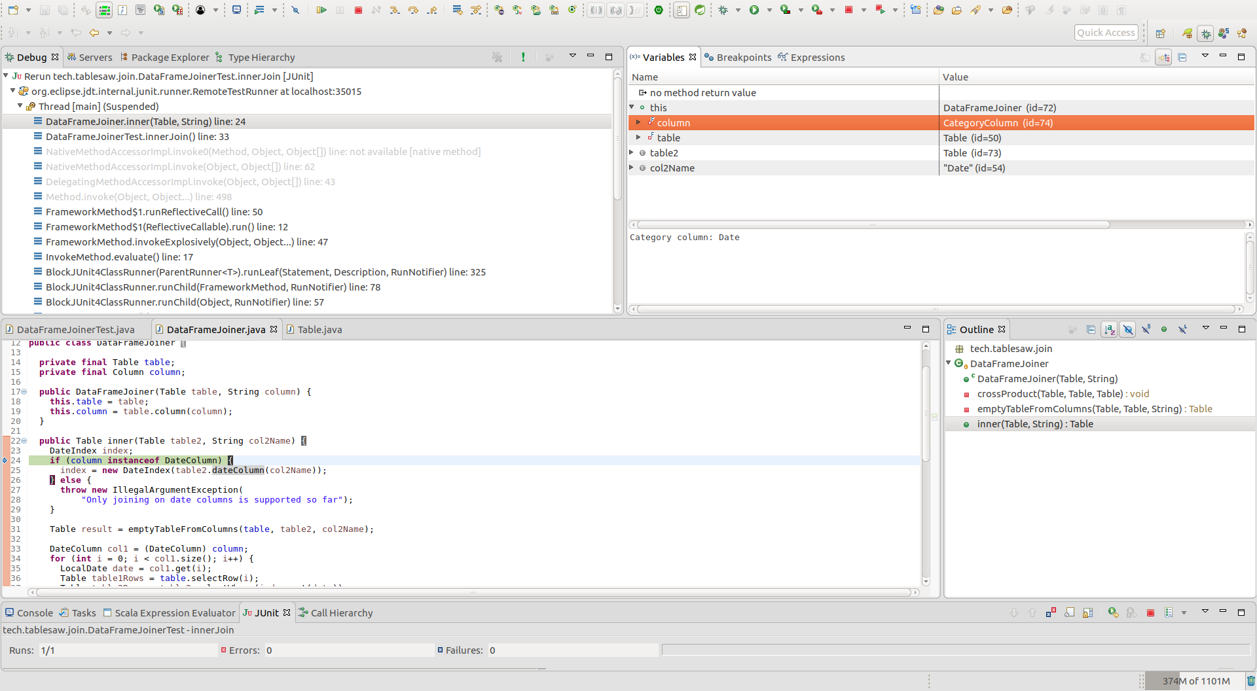Step Over the highlighted line 24

[414, 10]
